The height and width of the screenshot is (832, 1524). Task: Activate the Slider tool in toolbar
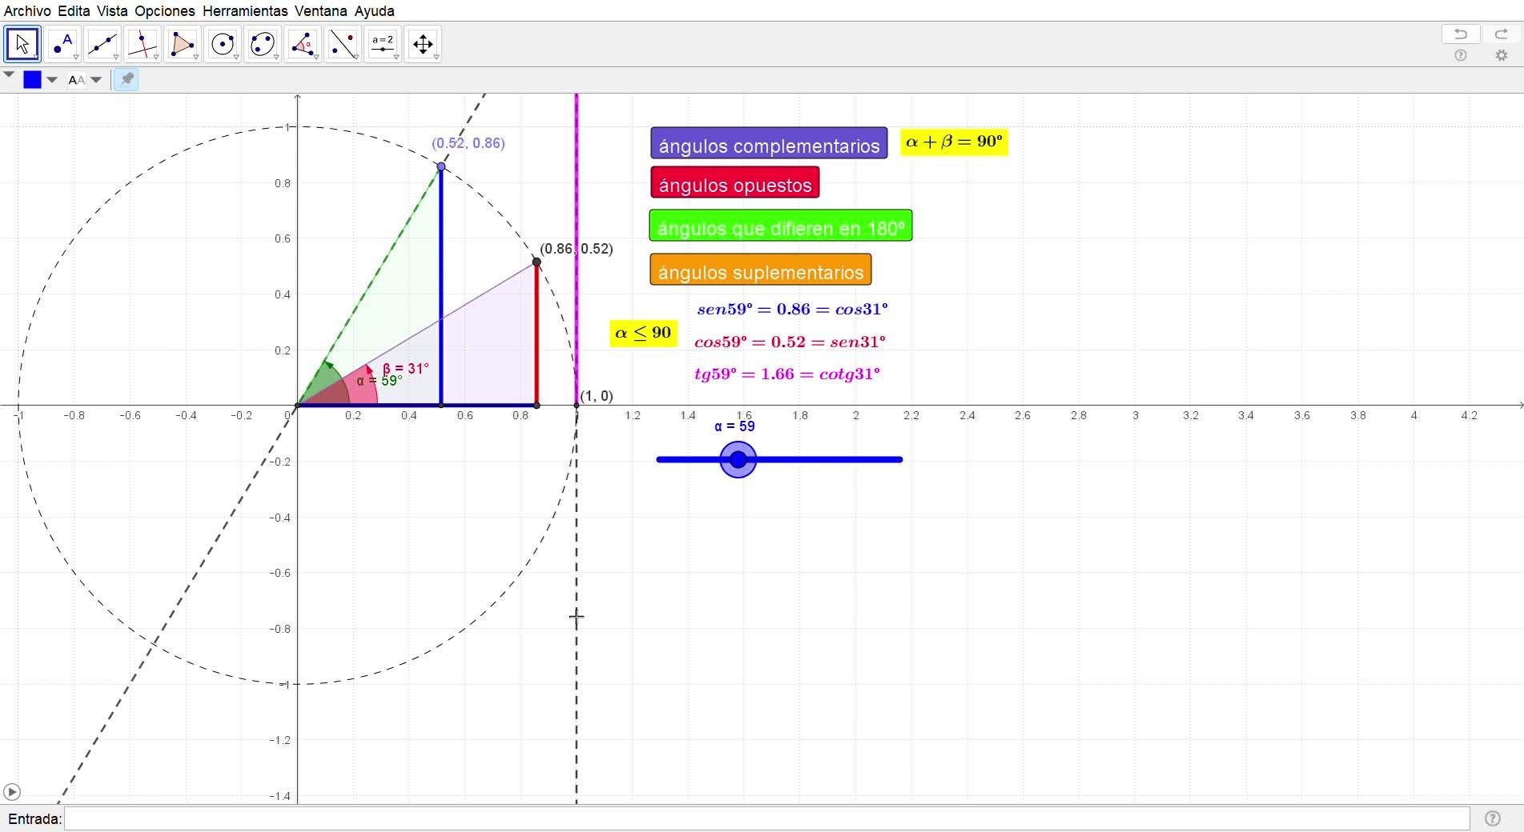click(383, 44)
